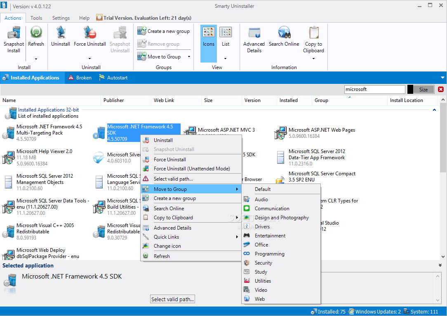Click the Size filter button

click(423, 89)
